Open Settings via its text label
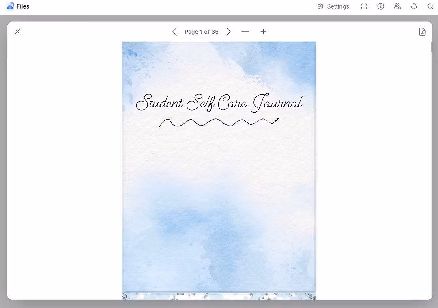 [x=338, y=6]
